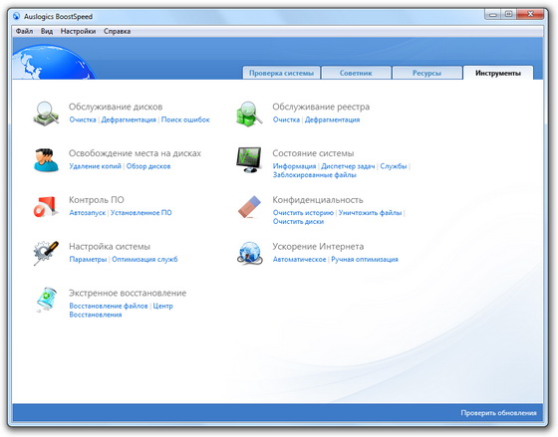Click the Auslogics BoostSpeed title bar icon
Image resolution: width=558 pixels, height=437 pixels.
point(16,16)
